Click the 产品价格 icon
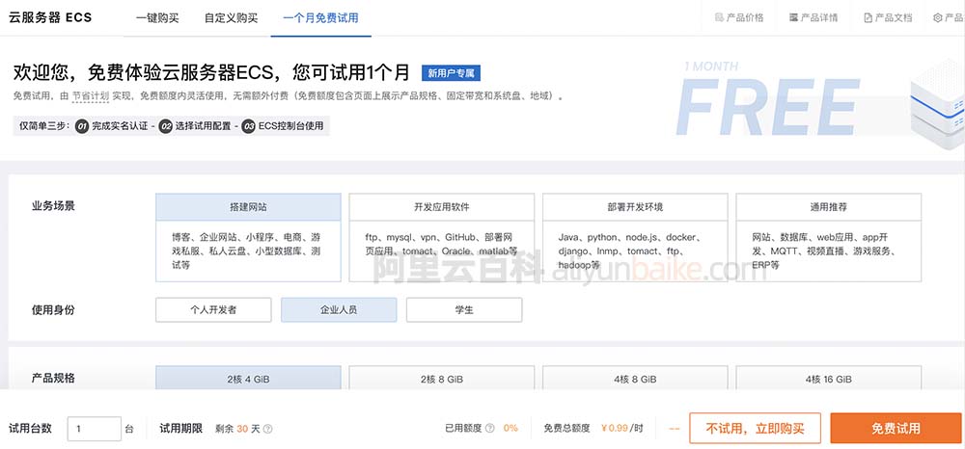965x449 pixels. pyautogui.click(x=719, y=17)
